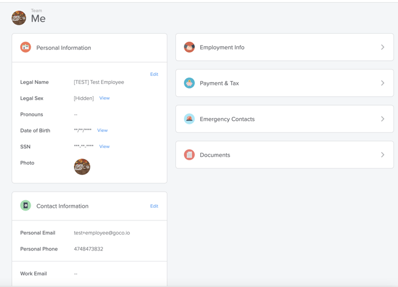Click the Photo label
The width and height of the screenshot is (398, 287).
(27, 163)
